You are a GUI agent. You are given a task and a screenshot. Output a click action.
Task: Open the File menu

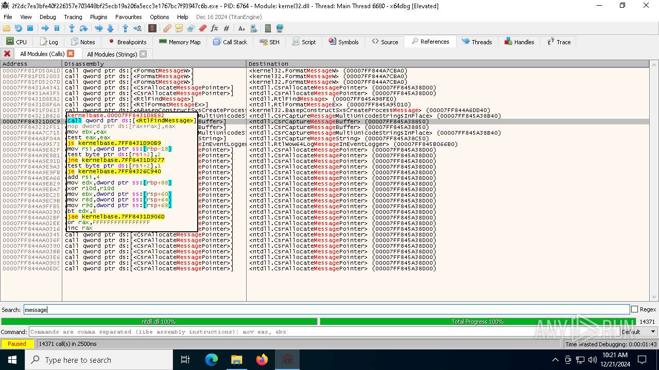tap(8, 16)
